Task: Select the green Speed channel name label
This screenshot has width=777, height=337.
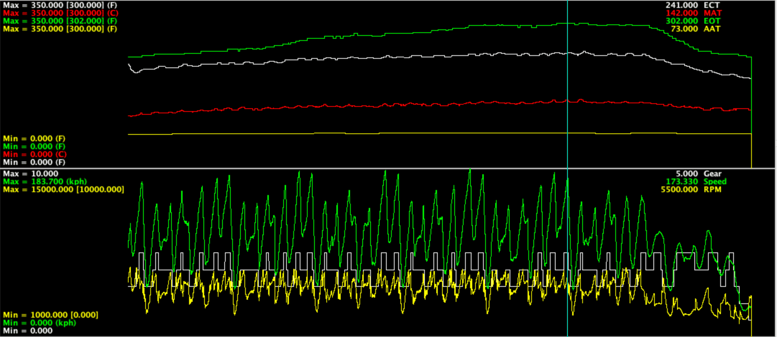Action: [715, 181]
